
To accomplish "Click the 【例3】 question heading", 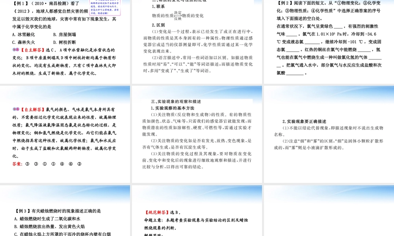I will (58, 211).
